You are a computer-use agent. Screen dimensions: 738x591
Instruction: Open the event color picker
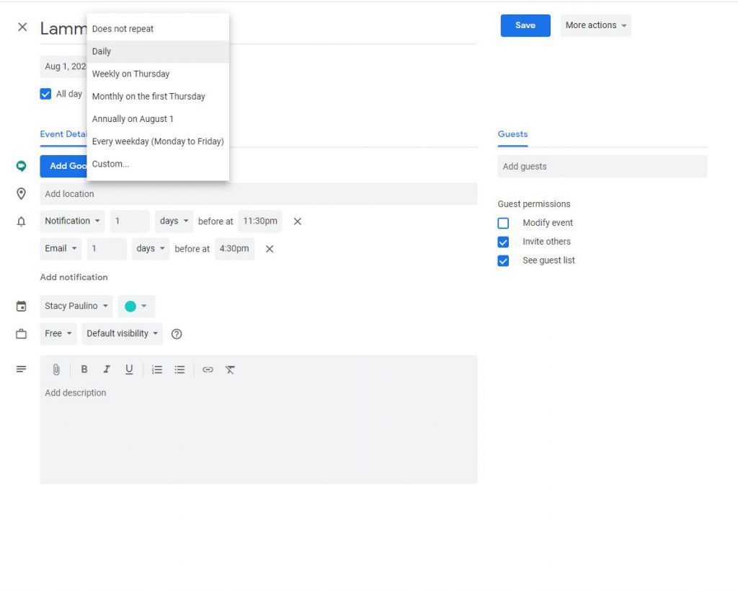click(136, 307)
